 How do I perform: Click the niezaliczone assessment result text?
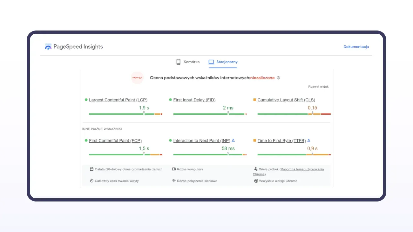point(262,78)
